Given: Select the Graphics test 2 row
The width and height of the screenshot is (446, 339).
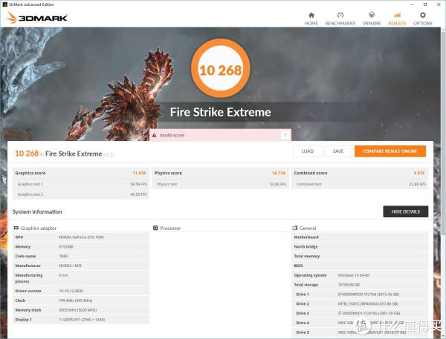Looking at the screenshot, I should [x=81, y=194].
